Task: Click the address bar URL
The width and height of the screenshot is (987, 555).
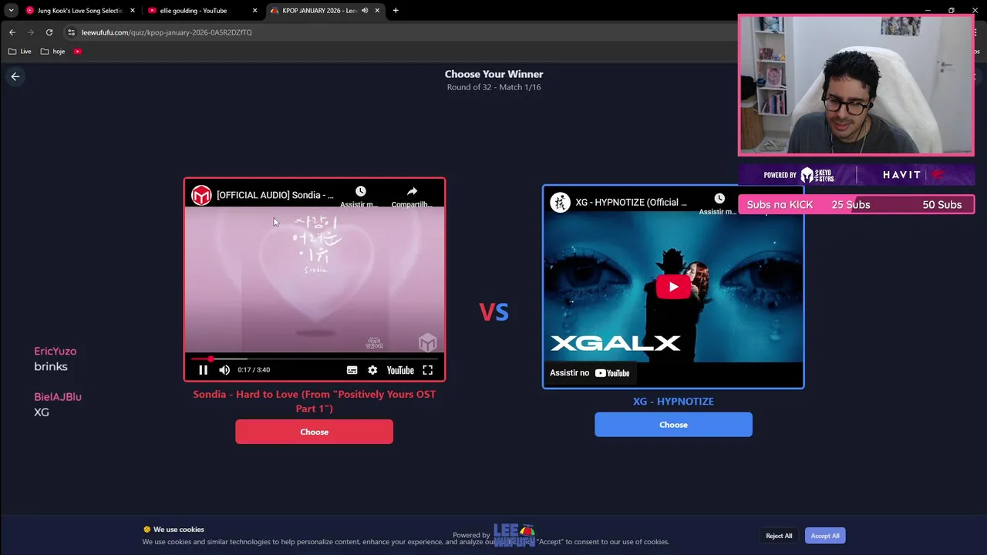Action: pos(167,32)
